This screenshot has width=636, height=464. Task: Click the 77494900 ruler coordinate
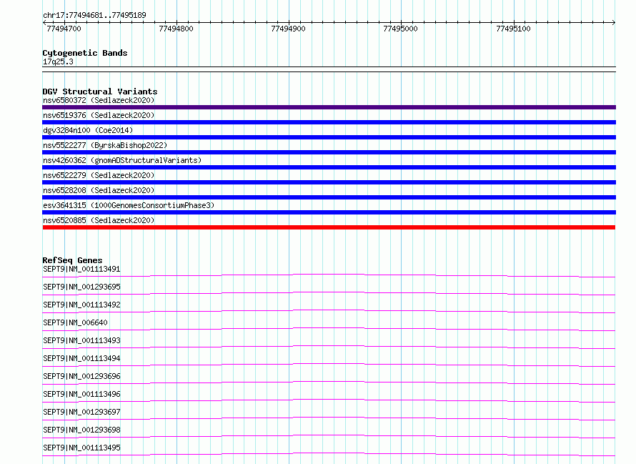pyautogui.click(x=289, y=29)
